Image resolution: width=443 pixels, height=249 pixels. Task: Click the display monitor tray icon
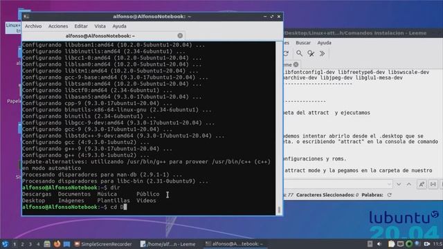[400, 244]
